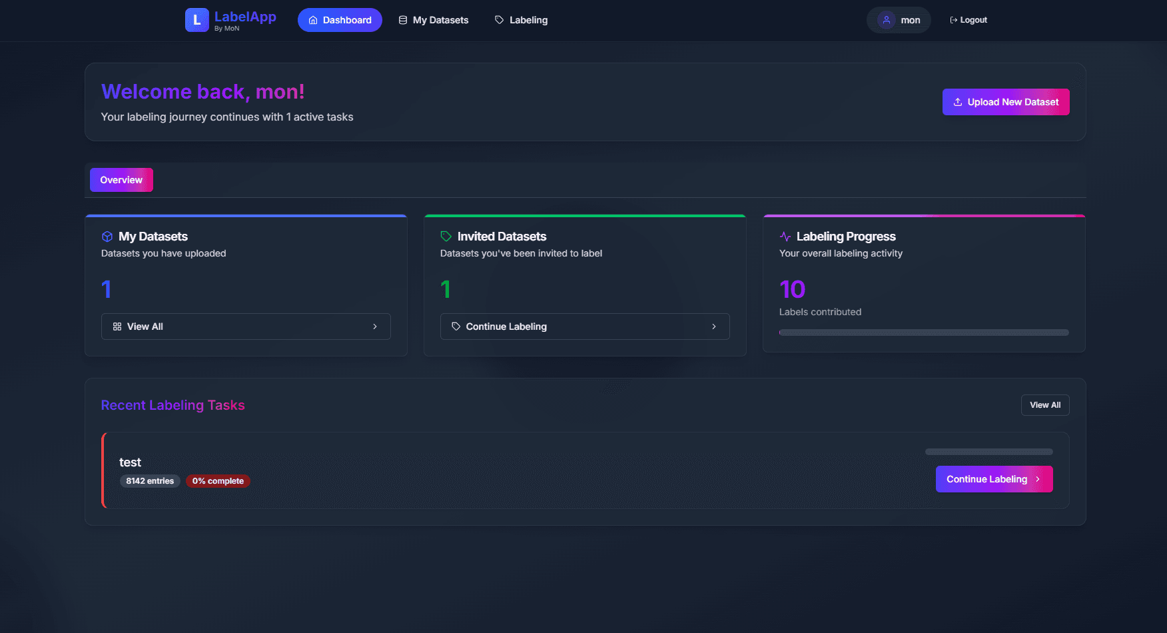This screenshot has width=1167, height=633.
Task: Click the user avatar icon beside mon
Action: pyautogui.click(x=886, y=20)
